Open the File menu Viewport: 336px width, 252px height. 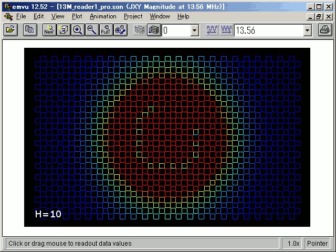21,16
